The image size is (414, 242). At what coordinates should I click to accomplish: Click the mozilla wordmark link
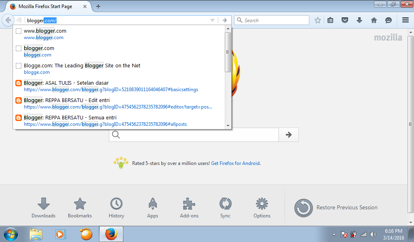(x=388, y=38)
